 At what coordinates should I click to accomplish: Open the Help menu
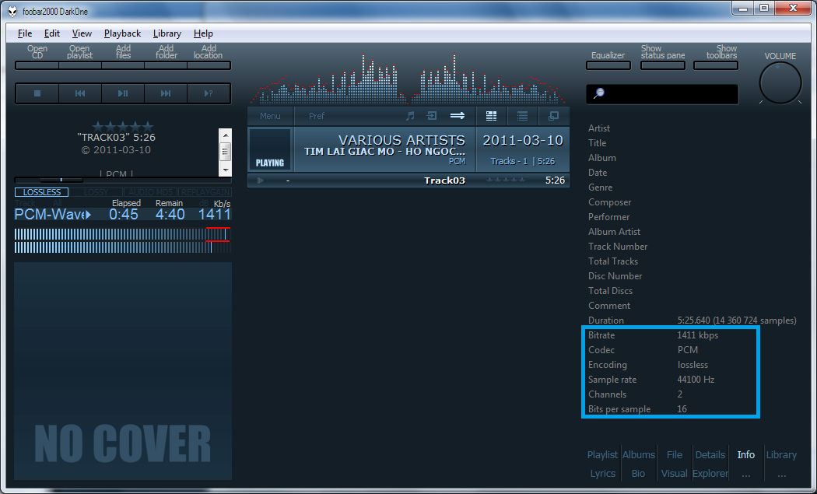point(203,33)
